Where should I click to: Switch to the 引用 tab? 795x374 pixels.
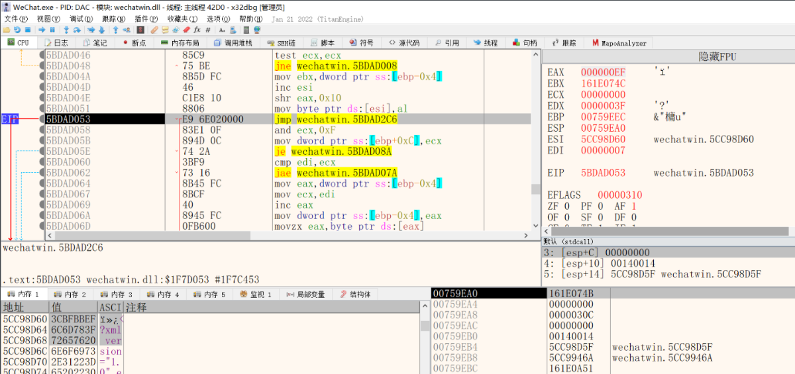447,42
